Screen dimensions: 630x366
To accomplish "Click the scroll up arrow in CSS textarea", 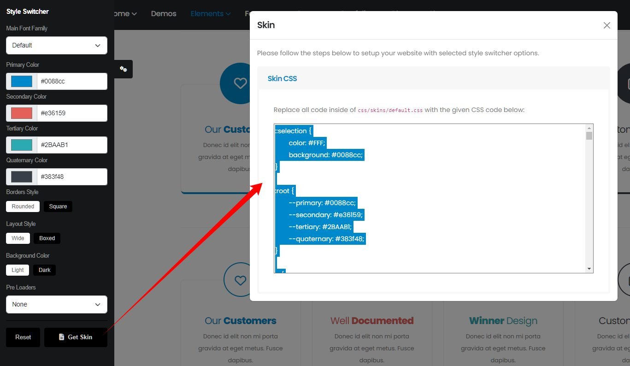I will 589,128.
